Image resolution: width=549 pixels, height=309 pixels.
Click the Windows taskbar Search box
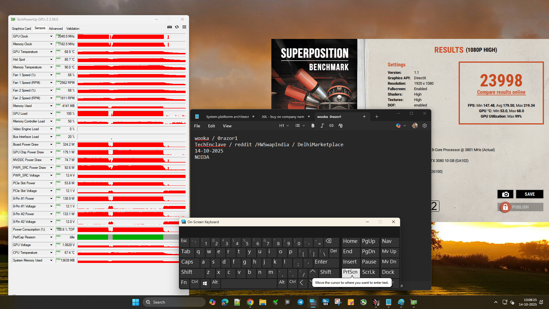tap(174, 302)
